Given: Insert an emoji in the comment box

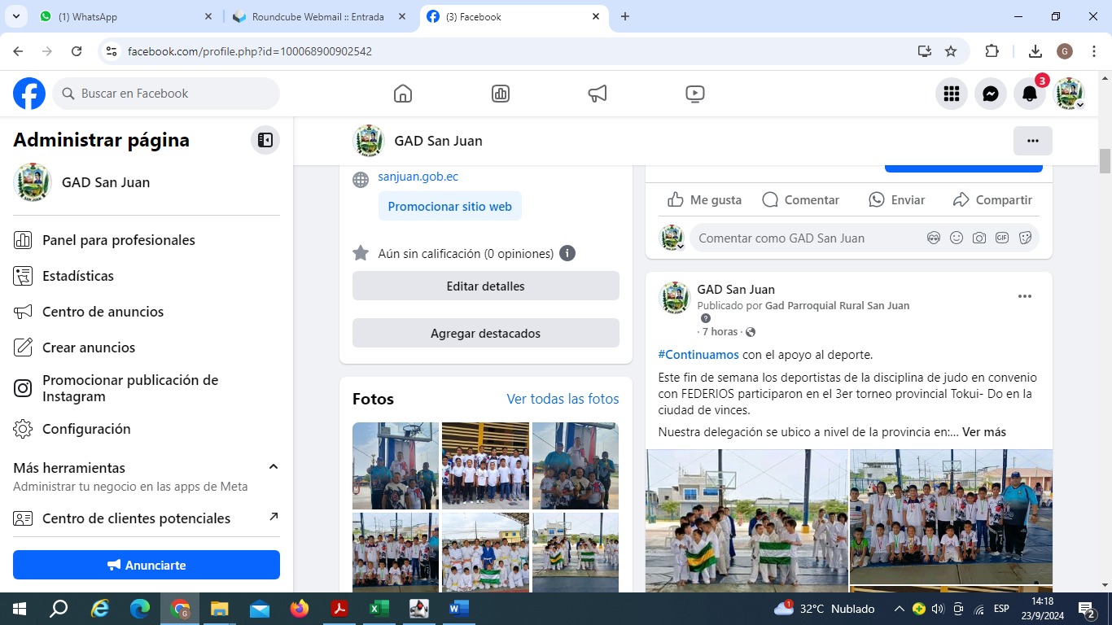Looking at the screenshot, I should pyautogui.click(x=957, y=238).
